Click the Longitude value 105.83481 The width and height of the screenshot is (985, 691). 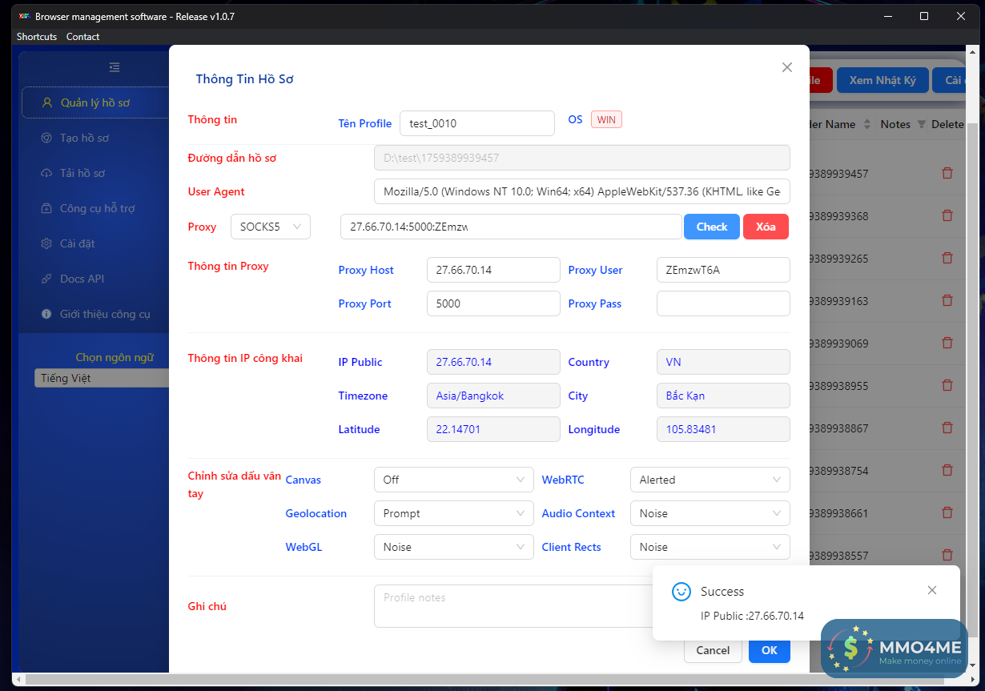point(723,429)
